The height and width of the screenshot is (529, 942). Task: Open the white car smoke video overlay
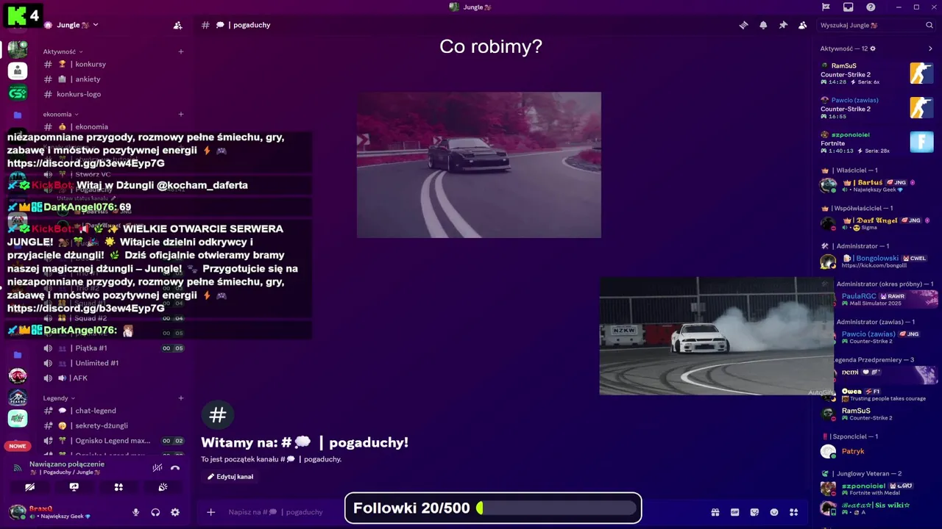point(716,336)
